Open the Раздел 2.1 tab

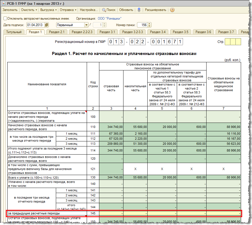(57, 32)
